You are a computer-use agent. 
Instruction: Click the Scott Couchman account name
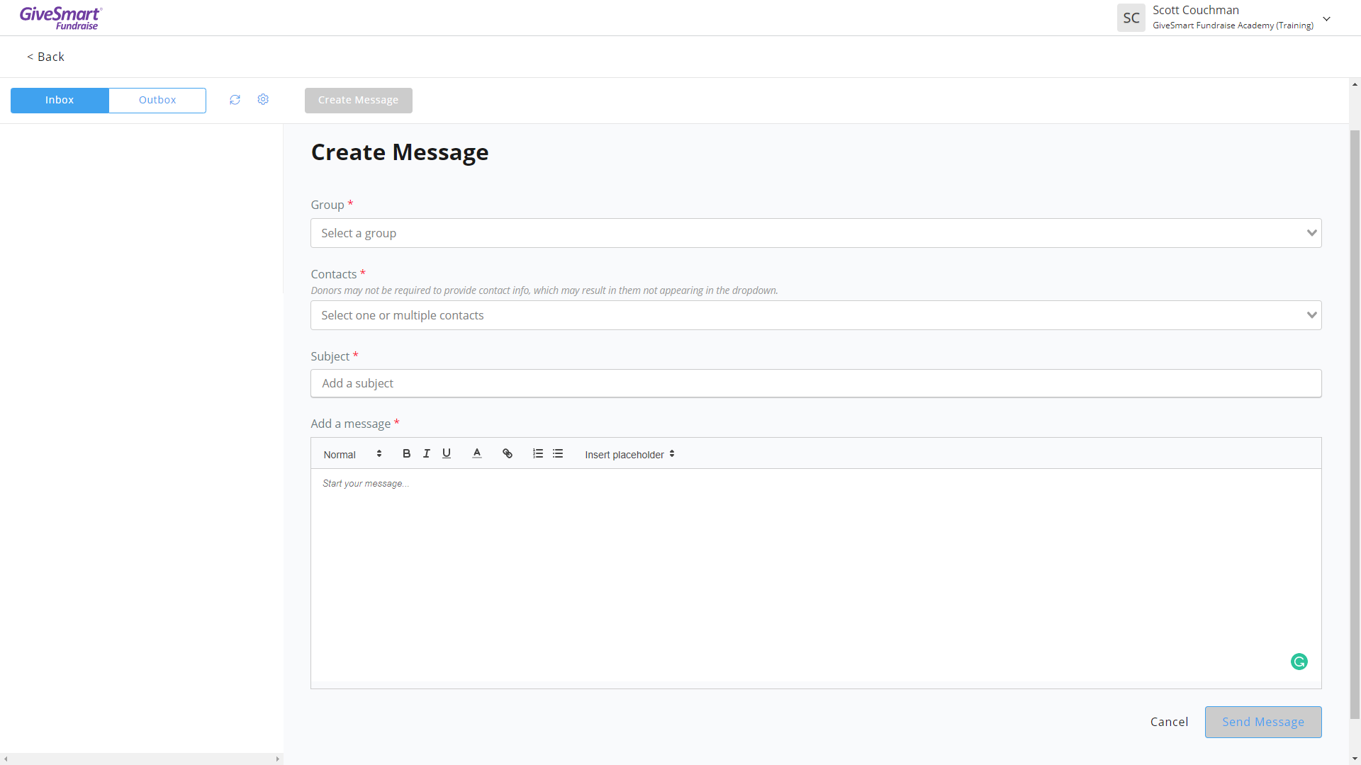tap(1195, 10)
